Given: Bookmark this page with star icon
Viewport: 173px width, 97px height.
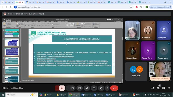Looking at the screenshot, I should (x=131, y=7).
